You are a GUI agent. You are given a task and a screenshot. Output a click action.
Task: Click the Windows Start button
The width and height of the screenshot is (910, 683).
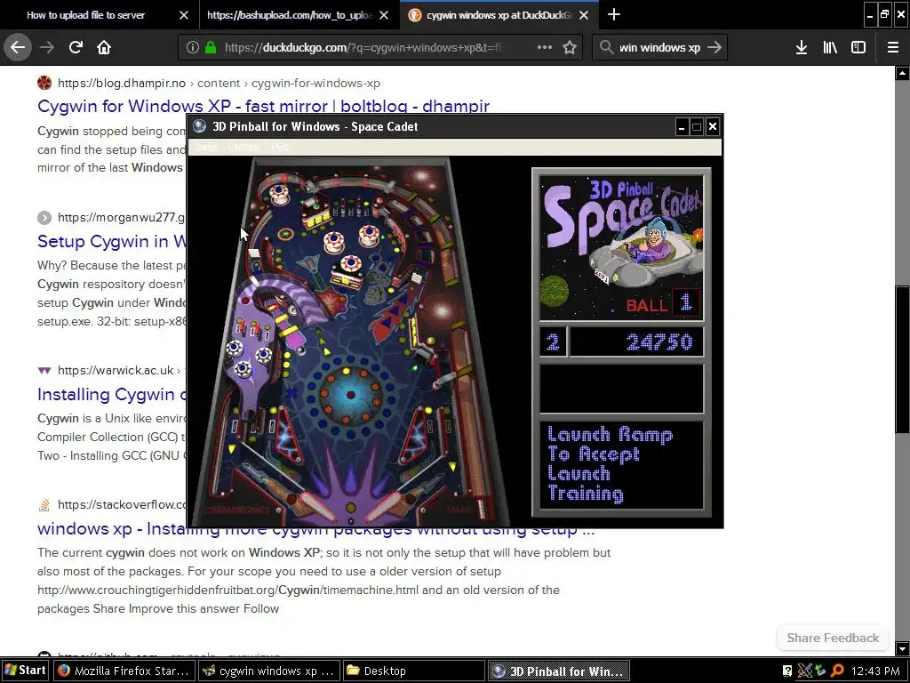click(x=25, y=671)
